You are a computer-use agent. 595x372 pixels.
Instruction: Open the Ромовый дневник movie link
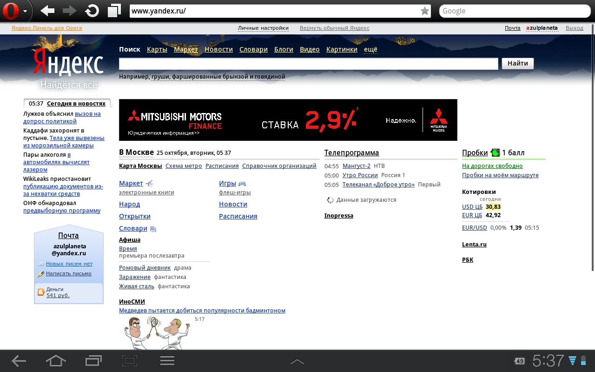(145, 268)
